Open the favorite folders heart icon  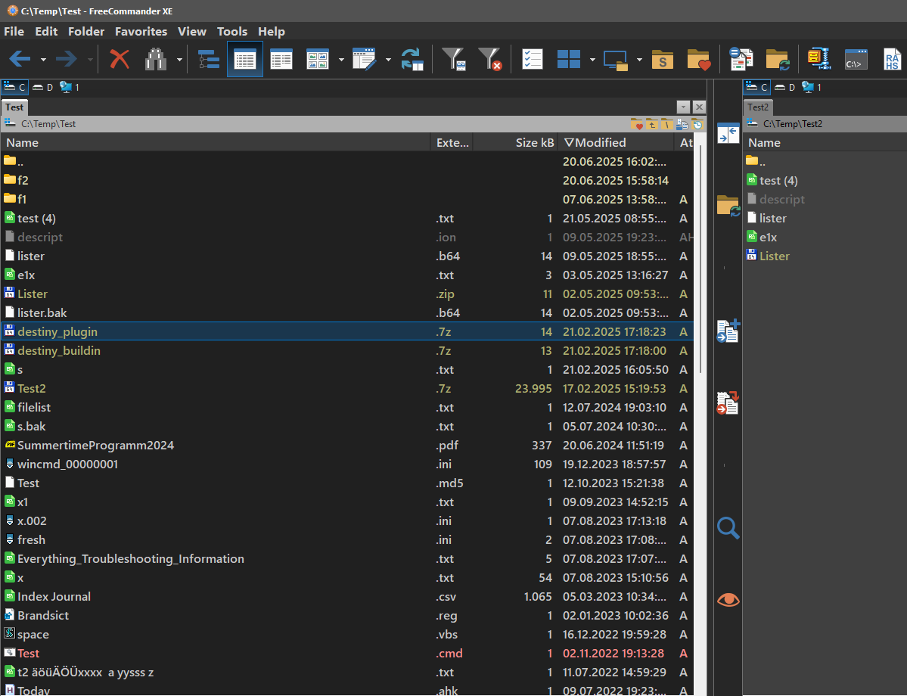click(698, 59)
